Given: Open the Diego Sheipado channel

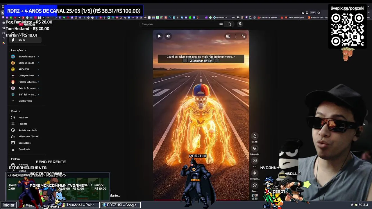Looking at the screenshot, I should tap(26, 63).
